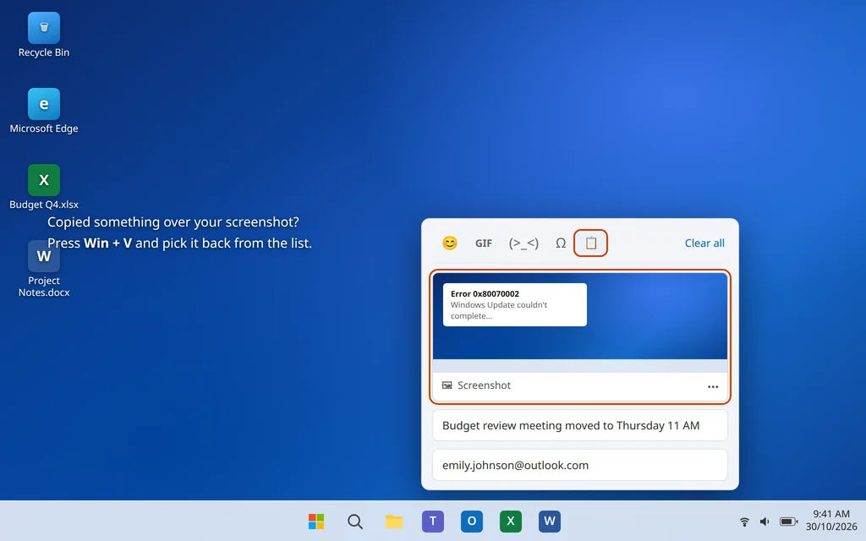Select the Microsoft Edge desktop icon
The height and width of the screenshot is (541, 866).
(x=44, y=111)
